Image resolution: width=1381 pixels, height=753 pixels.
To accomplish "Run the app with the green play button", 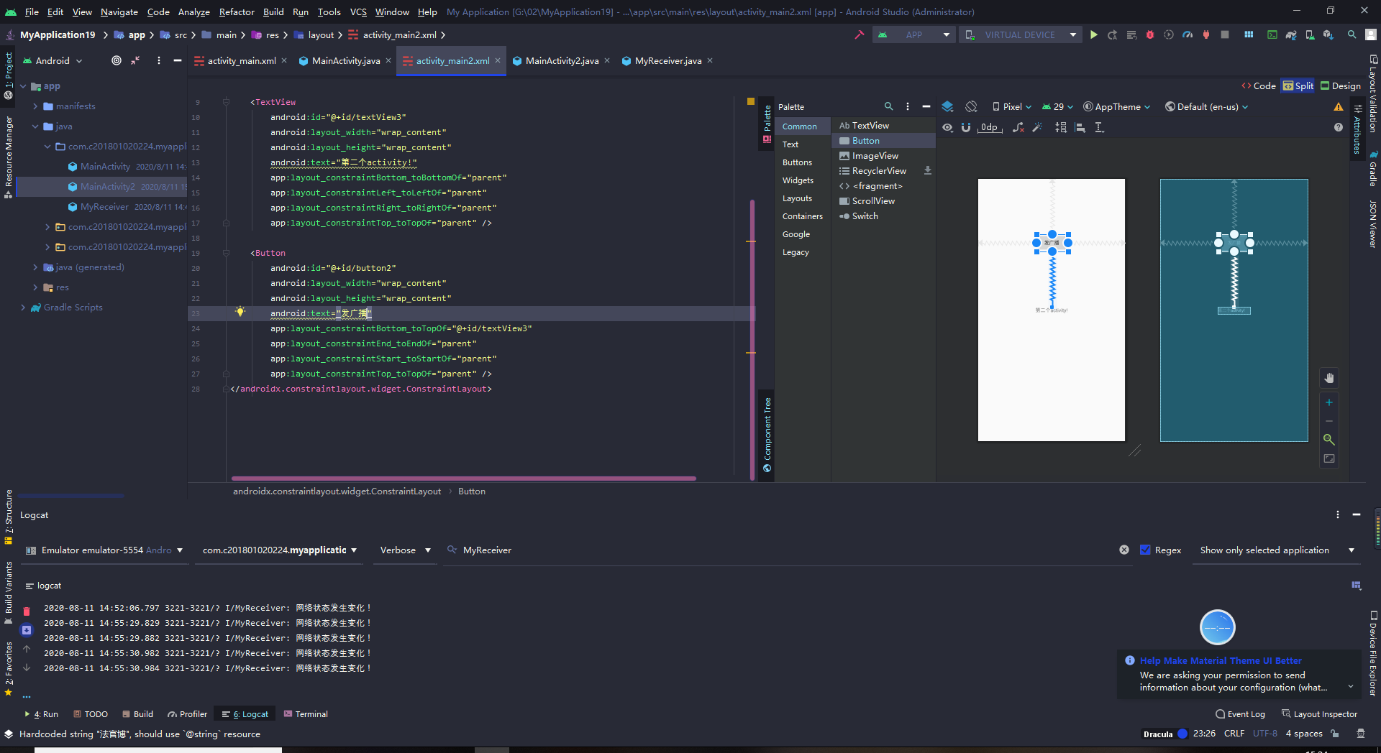I will pos(1093,34).
